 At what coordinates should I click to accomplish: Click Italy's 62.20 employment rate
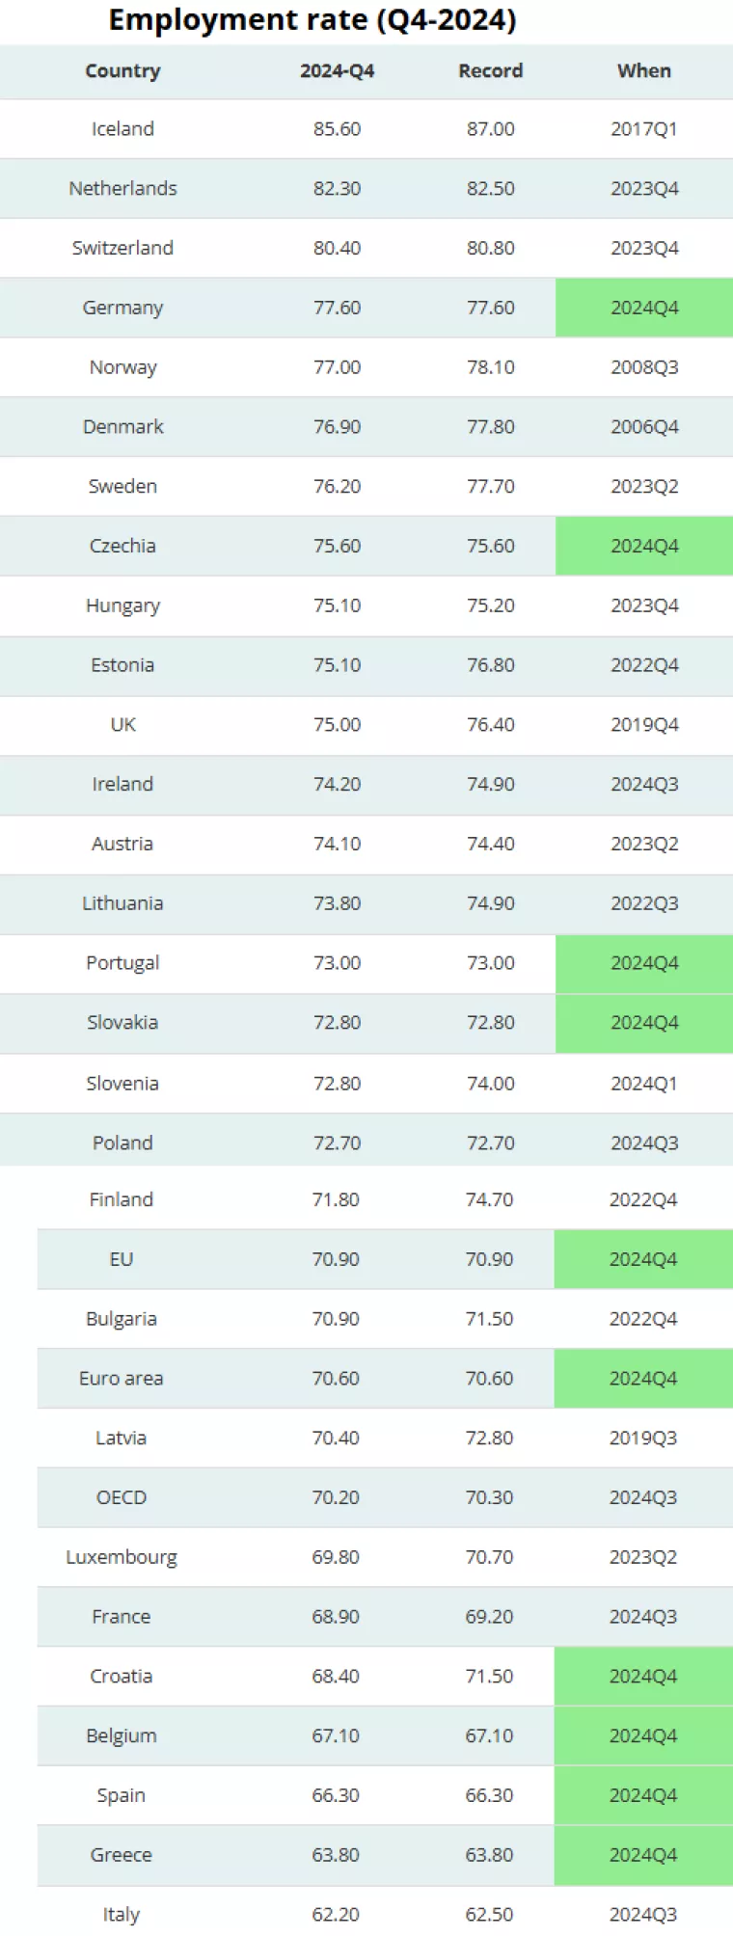pos(336,1914)
